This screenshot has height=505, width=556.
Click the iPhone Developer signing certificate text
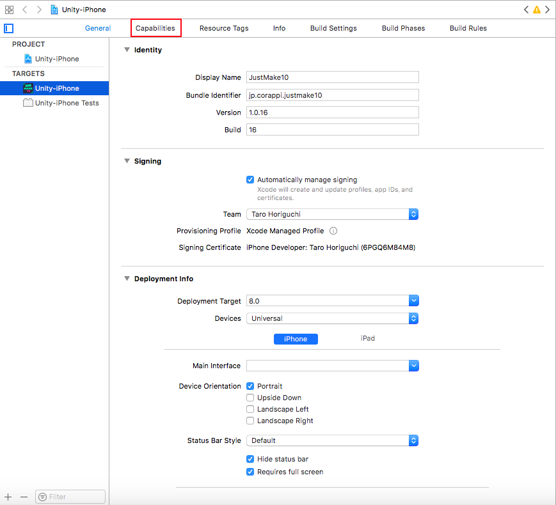(331, 247)
